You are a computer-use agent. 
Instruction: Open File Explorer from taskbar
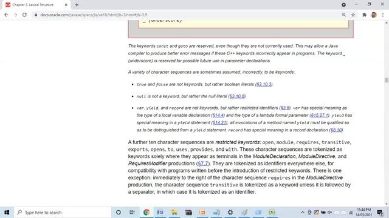pyautogui.click(x=174, y=213)
